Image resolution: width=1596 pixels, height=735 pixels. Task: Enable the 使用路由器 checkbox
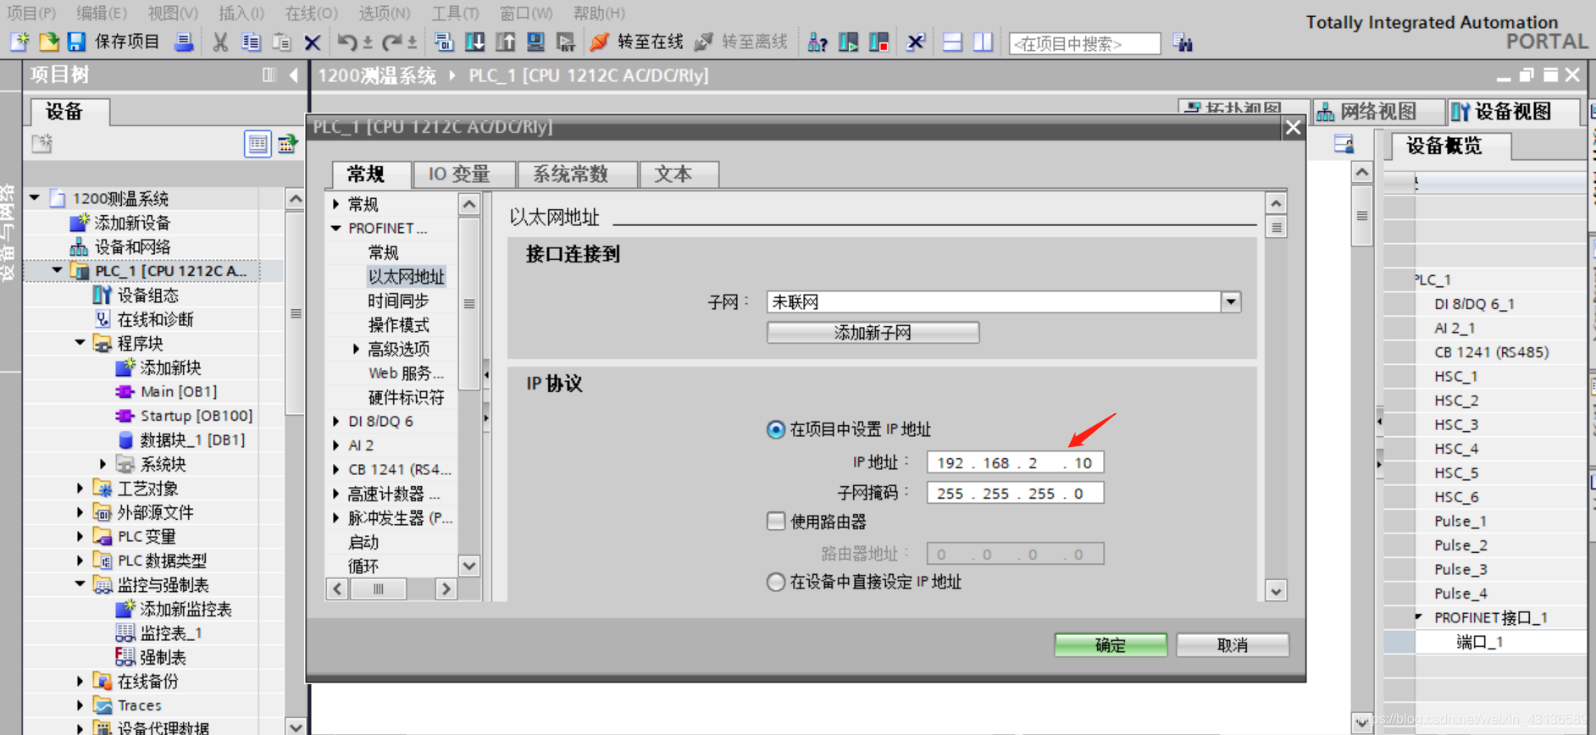[x=775, y=521]
